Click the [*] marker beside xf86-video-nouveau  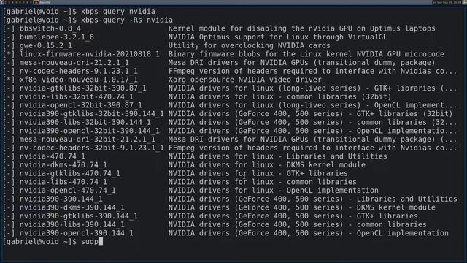9,80
